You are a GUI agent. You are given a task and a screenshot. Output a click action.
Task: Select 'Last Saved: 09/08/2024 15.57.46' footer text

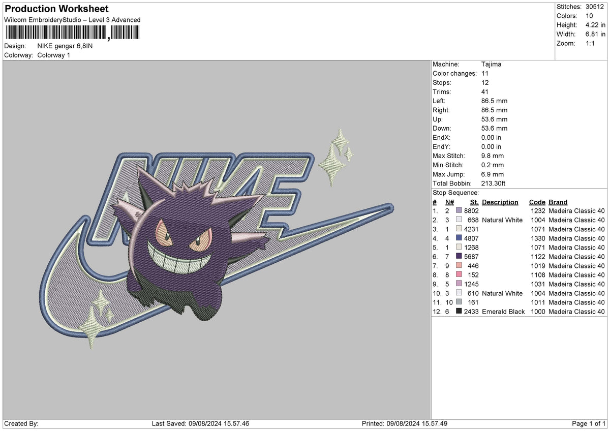click(201, 424)
